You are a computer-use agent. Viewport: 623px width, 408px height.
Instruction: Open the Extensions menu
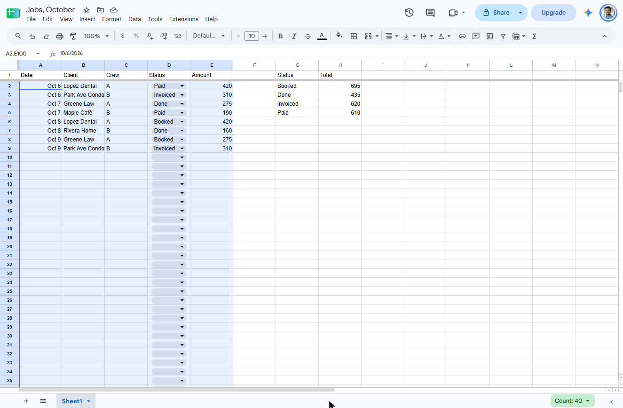[x=184, y=19]
